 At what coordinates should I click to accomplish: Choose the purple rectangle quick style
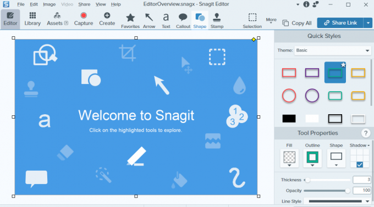tap(312, 72)
